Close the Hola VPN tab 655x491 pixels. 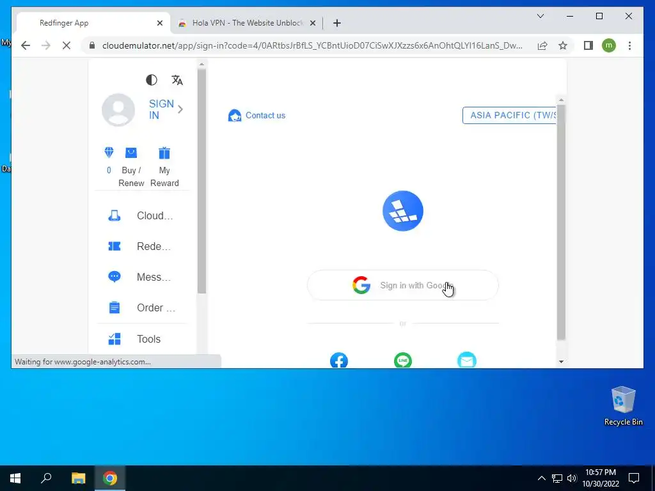[312, 24]
